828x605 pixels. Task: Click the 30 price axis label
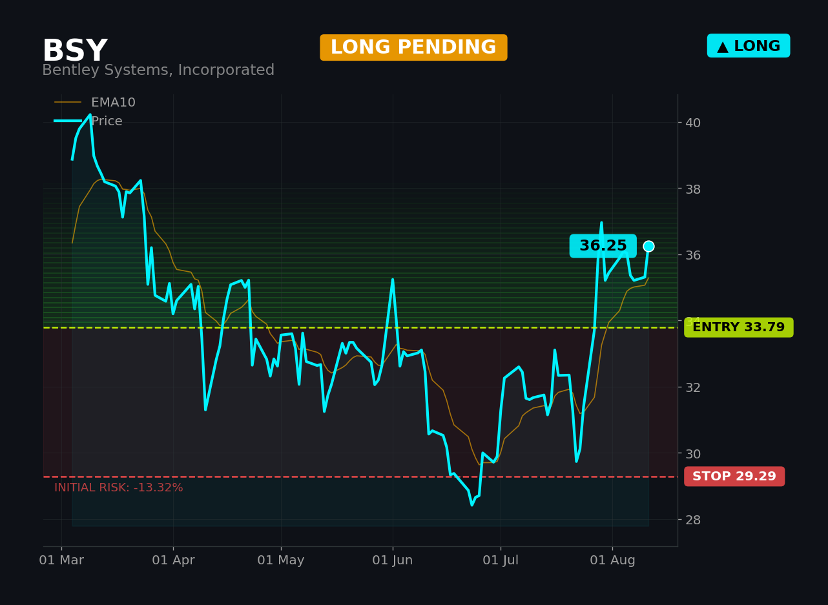click(x=693, y=454)
